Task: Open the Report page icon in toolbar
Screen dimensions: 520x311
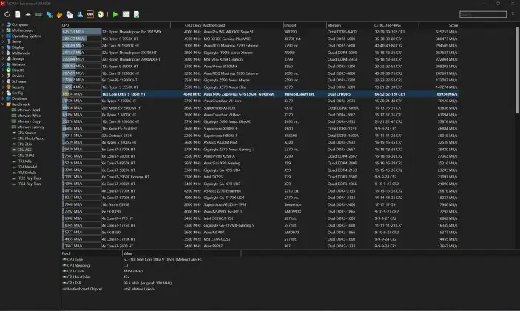Action: [18, 14]
